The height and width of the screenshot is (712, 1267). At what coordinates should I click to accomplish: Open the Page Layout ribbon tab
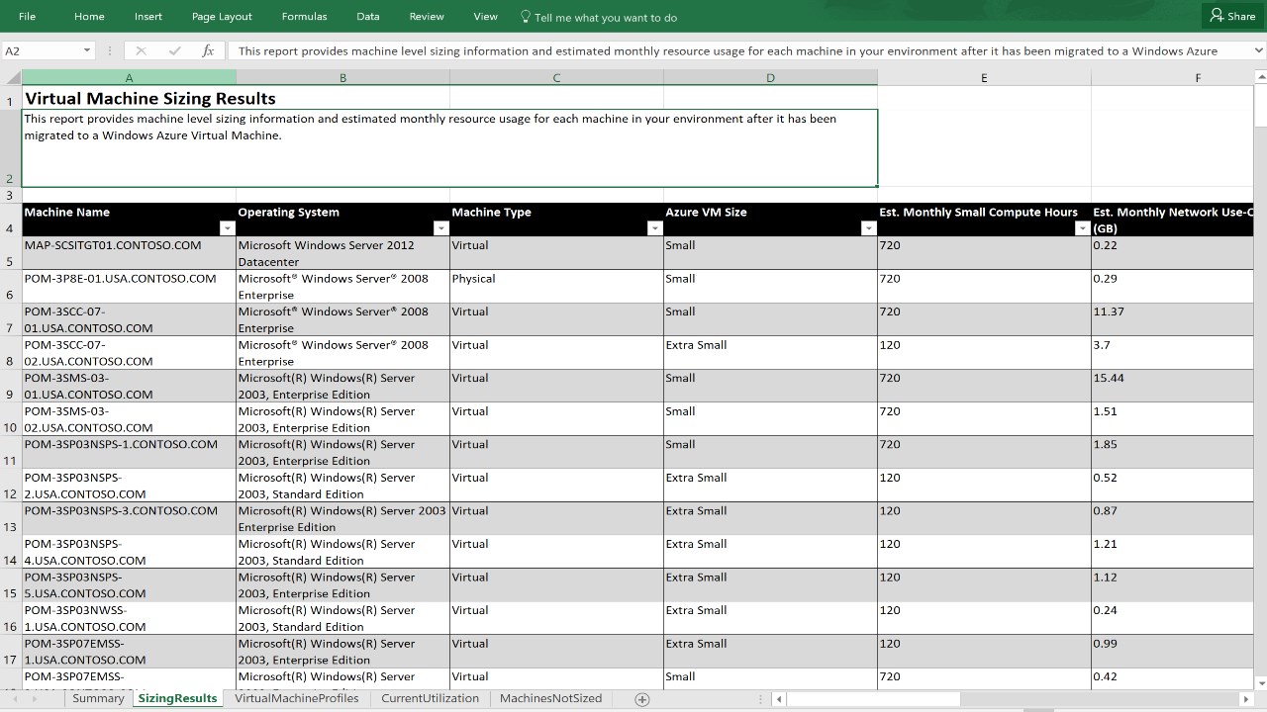[222, 17]
